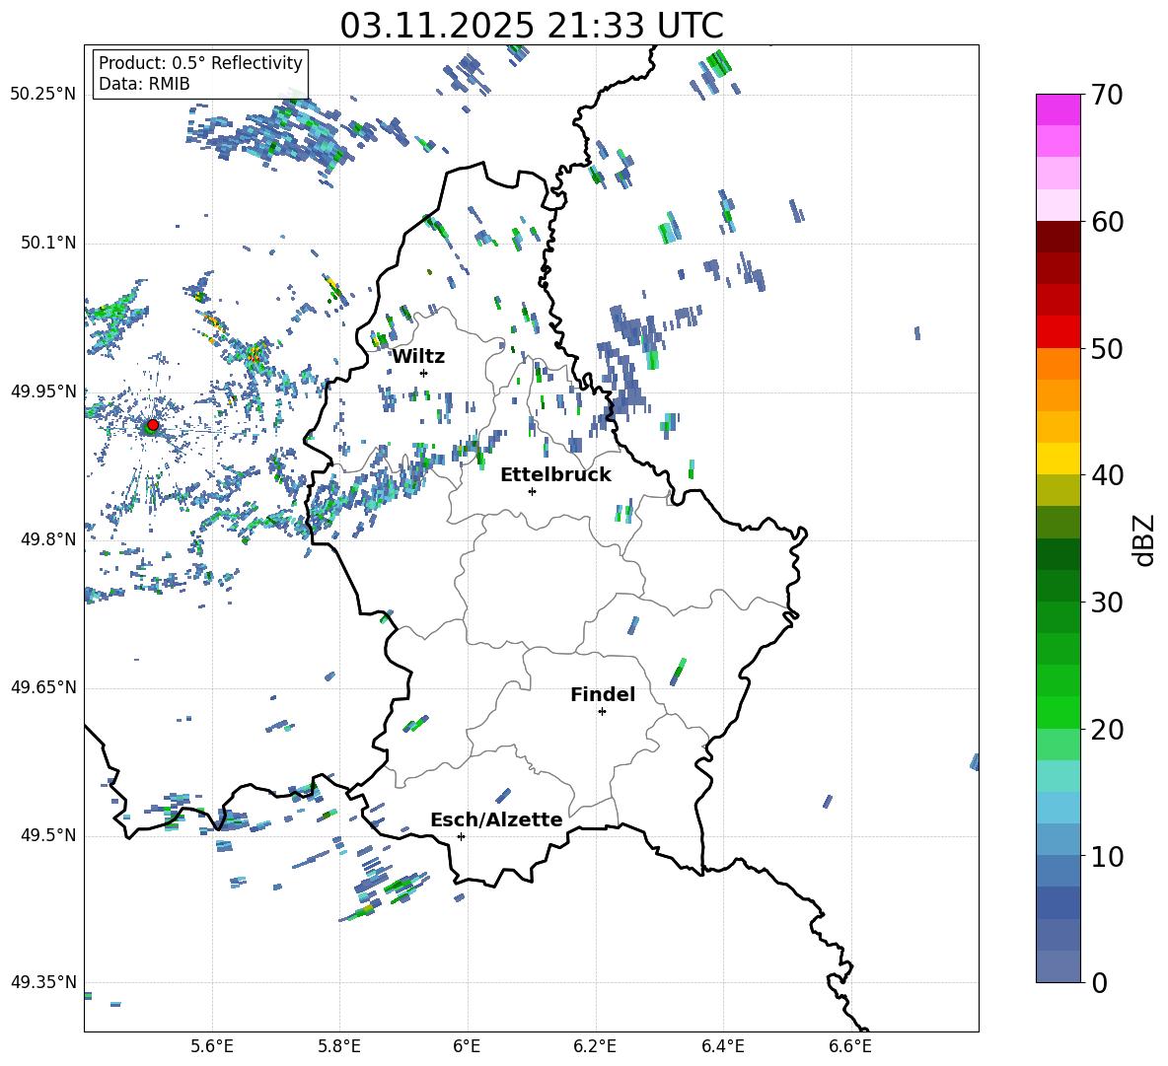Click the cross marker below Ettelbruck
Screen dimensions: 1168x1066
pos(532,491)
